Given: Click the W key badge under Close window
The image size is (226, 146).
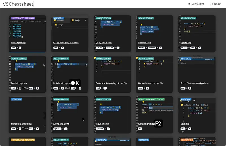Looking at the screenshot, I should coord(62,48).
